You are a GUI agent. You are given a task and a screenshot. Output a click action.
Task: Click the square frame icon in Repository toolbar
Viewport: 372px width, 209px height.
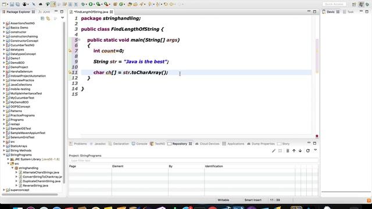coord(280,151)
